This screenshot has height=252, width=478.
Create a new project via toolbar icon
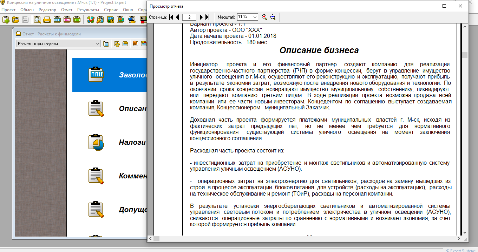click(5, 20)
